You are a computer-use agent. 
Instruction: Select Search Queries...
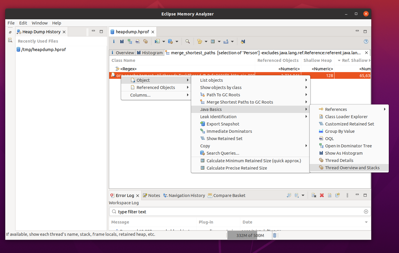click(x=250, y=153)
